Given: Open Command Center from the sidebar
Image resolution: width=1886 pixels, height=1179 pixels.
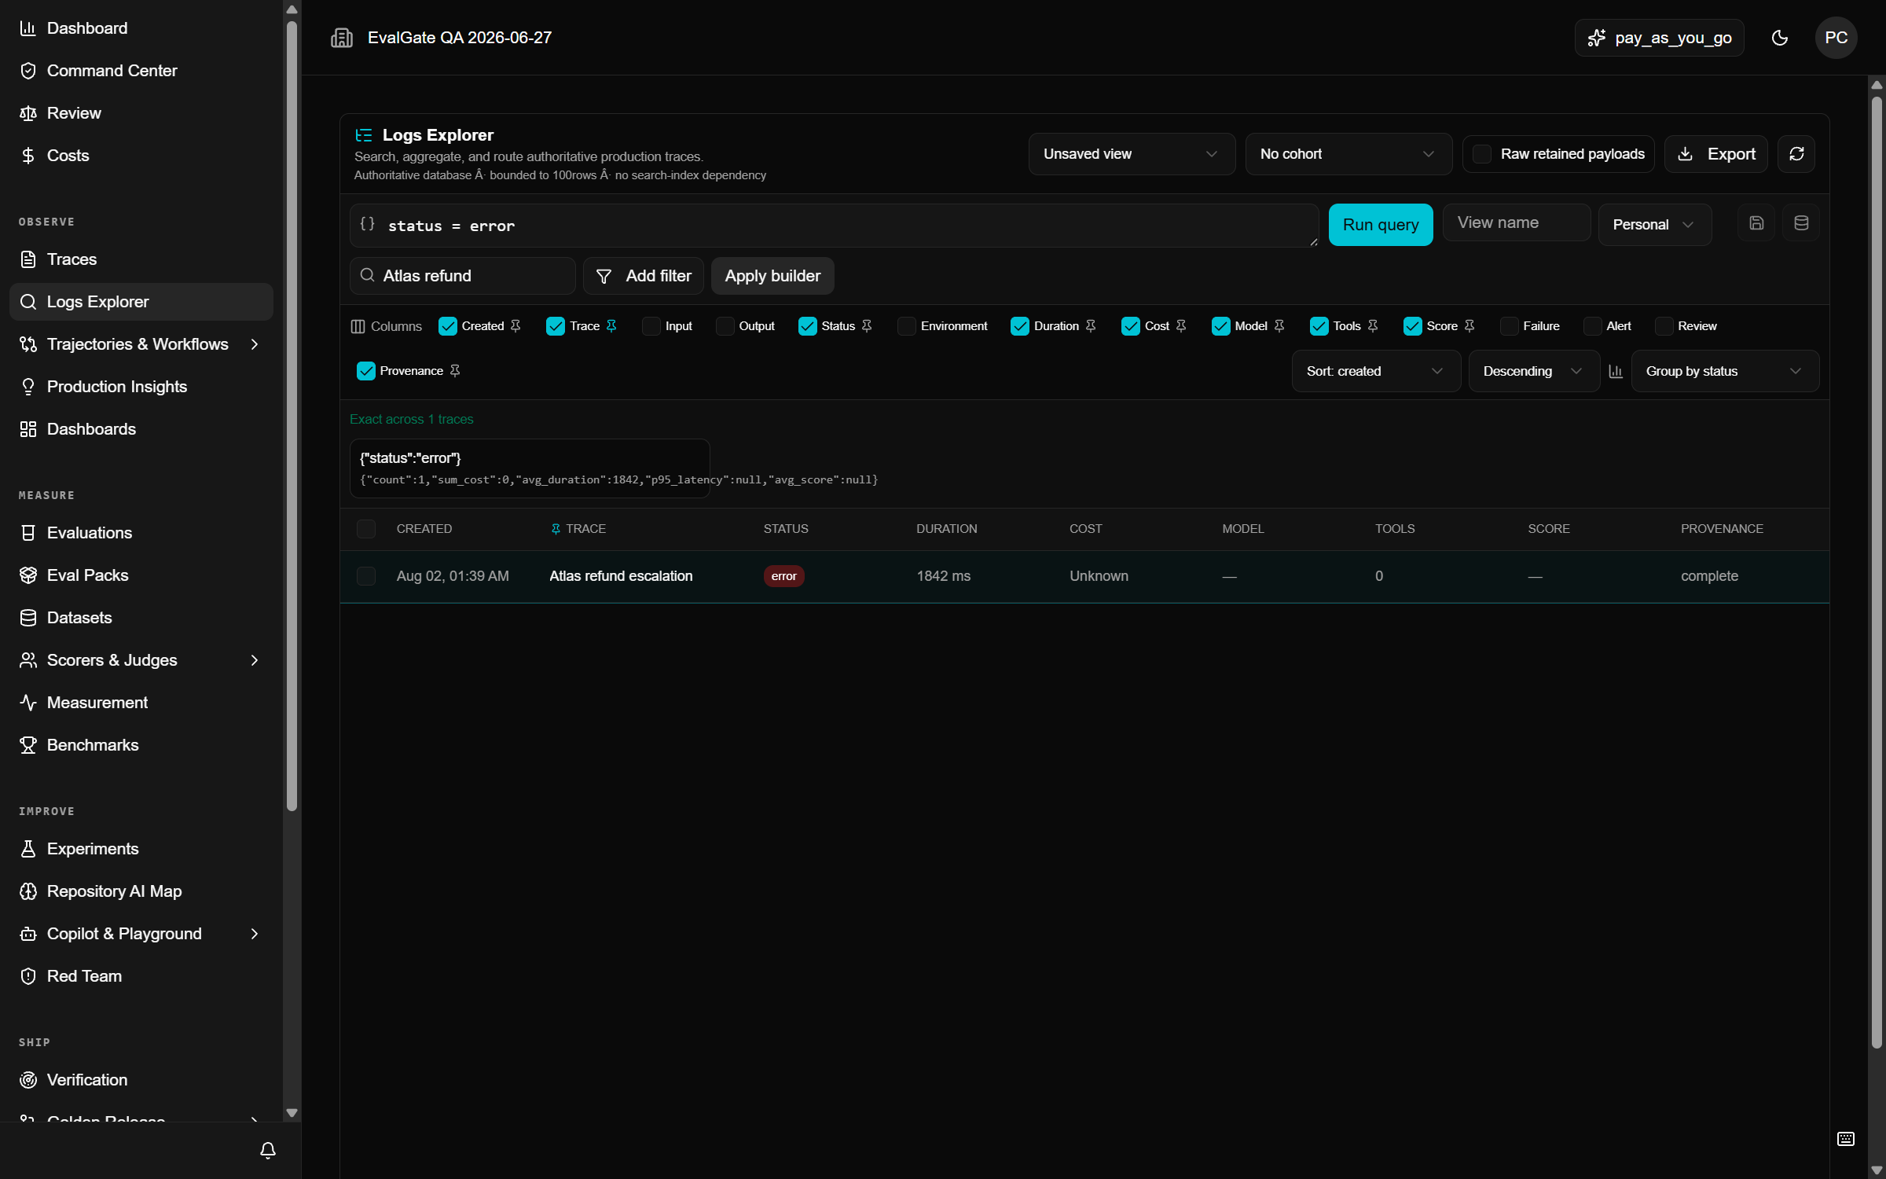Looking at the screenshot, I should [x=141, y=71].
